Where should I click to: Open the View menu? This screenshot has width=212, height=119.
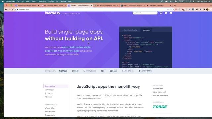28,1
